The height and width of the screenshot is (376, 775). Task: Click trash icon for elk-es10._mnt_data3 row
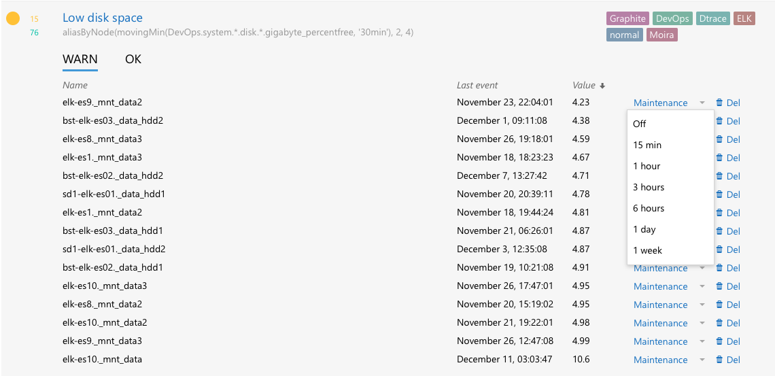coord(719,287)
